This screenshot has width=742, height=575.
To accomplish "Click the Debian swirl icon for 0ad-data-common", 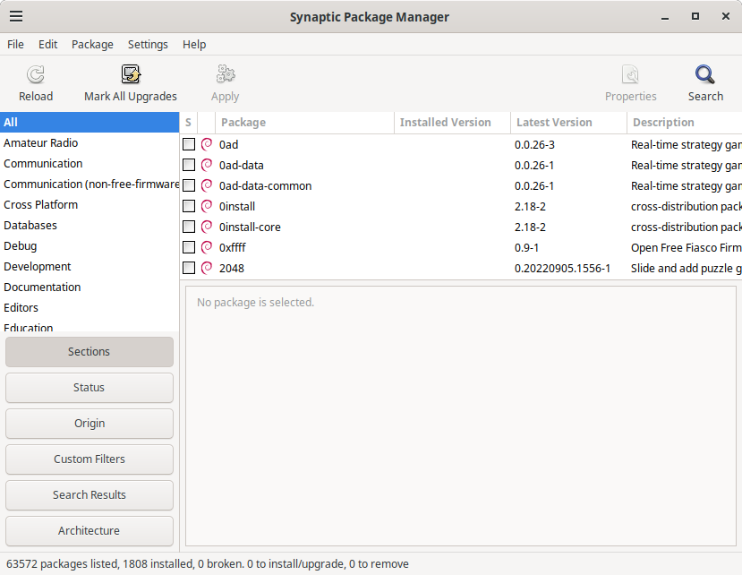I will (x=207, y=185).
